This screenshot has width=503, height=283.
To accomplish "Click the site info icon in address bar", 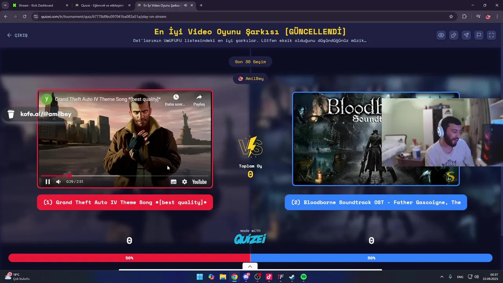I will 36,17.
